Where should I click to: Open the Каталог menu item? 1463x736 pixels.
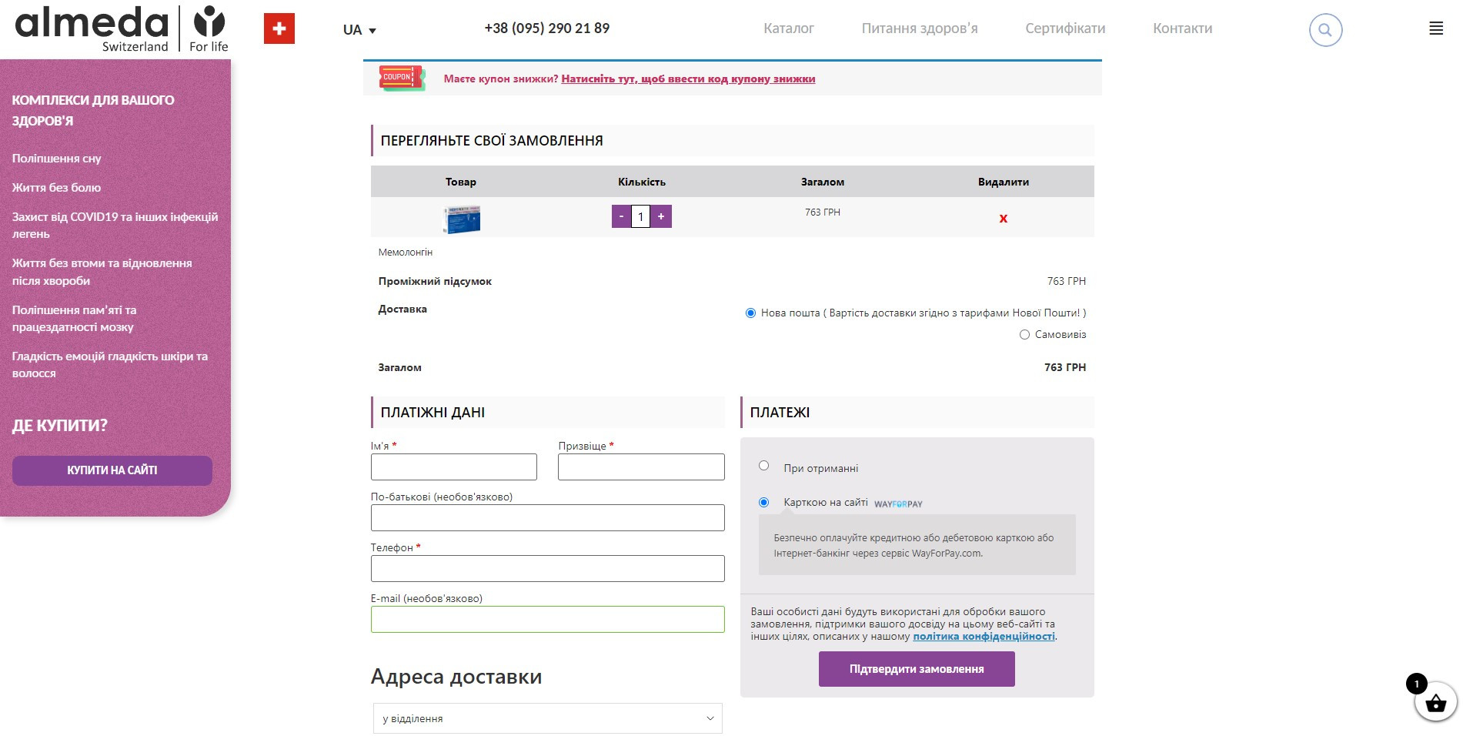tap(788, 28)
